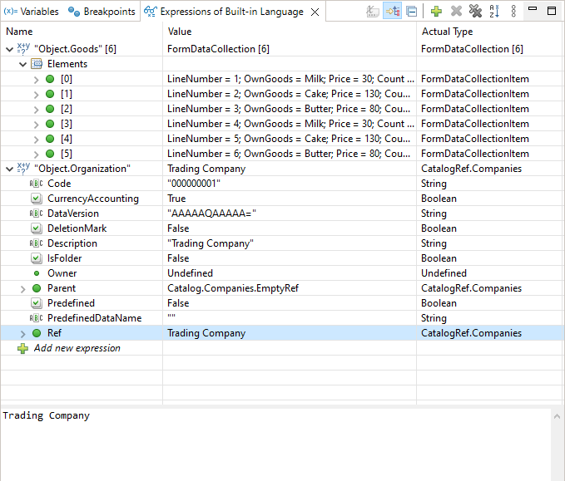This screenshot has width=565, height=481.
Task: Click the detail pane showing Trading Company
Action: pyautogui.click(x=275, y=440)
